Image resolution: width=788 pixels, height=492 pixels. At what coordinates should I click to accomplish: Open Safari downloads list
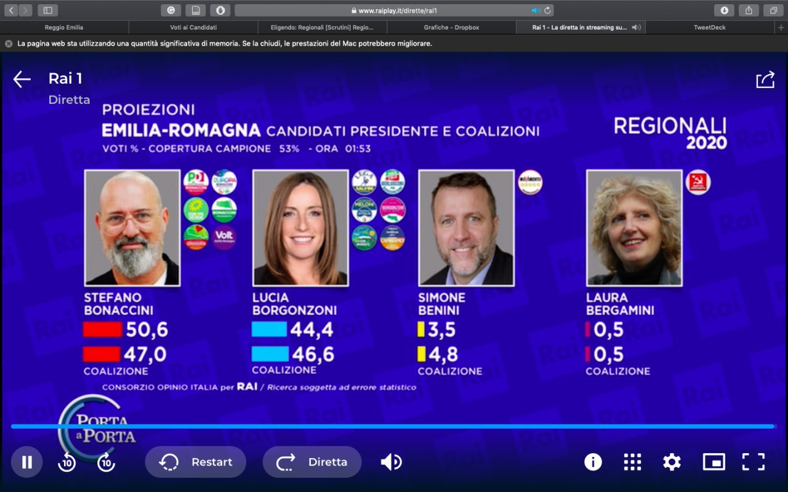pos(725,10)
